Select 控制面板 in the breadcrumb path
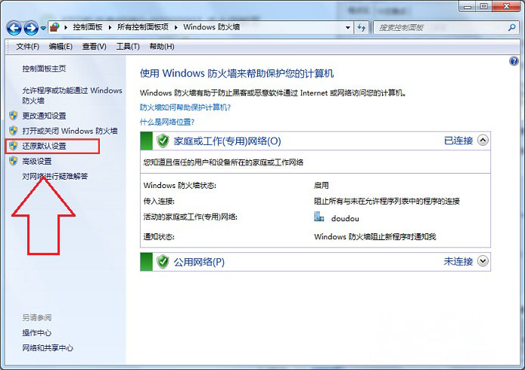Viewport: 525px width, 370px height. [x=88, y=27]
